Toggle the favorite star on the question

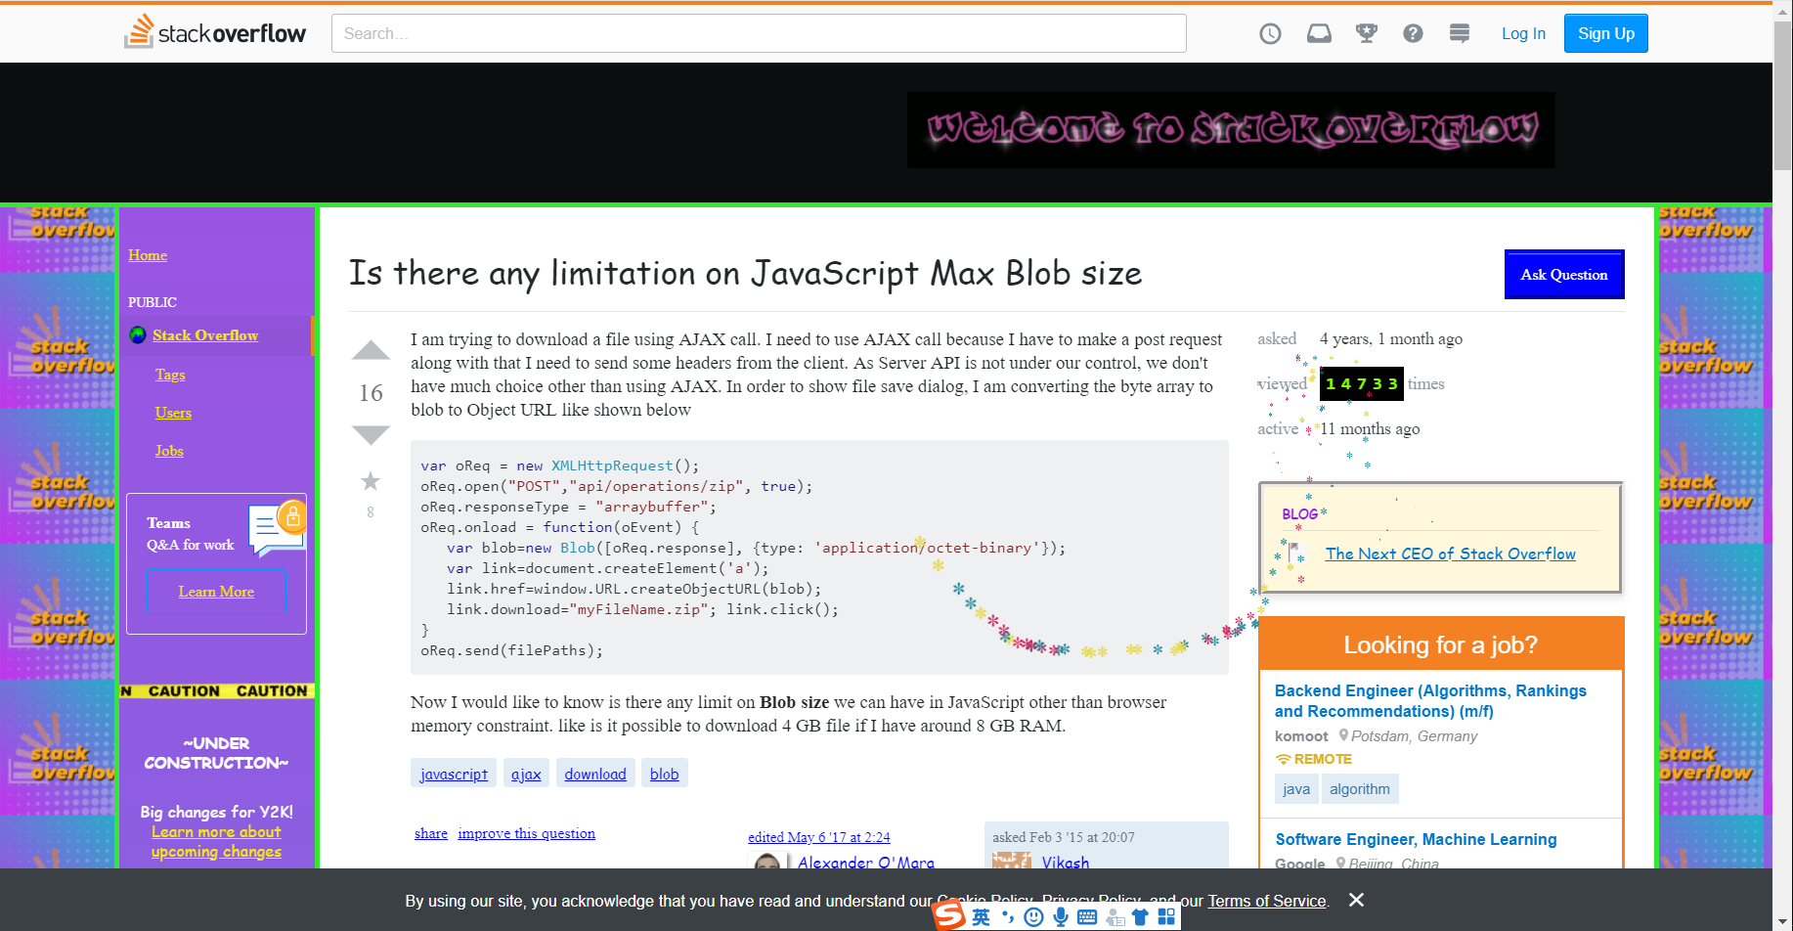[x=371, y=479]
